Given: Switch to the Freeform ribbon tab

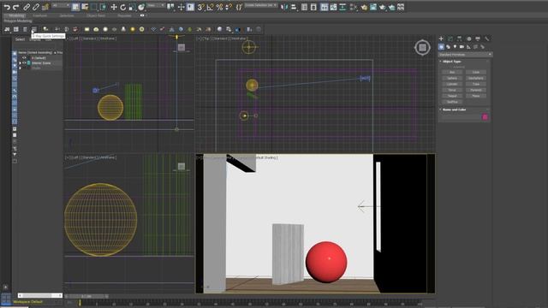Looking at the screenshot, I should click(40, 15).
